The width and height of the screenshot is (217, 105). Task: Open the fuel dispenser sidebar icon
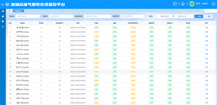click(x=3, y=21)
